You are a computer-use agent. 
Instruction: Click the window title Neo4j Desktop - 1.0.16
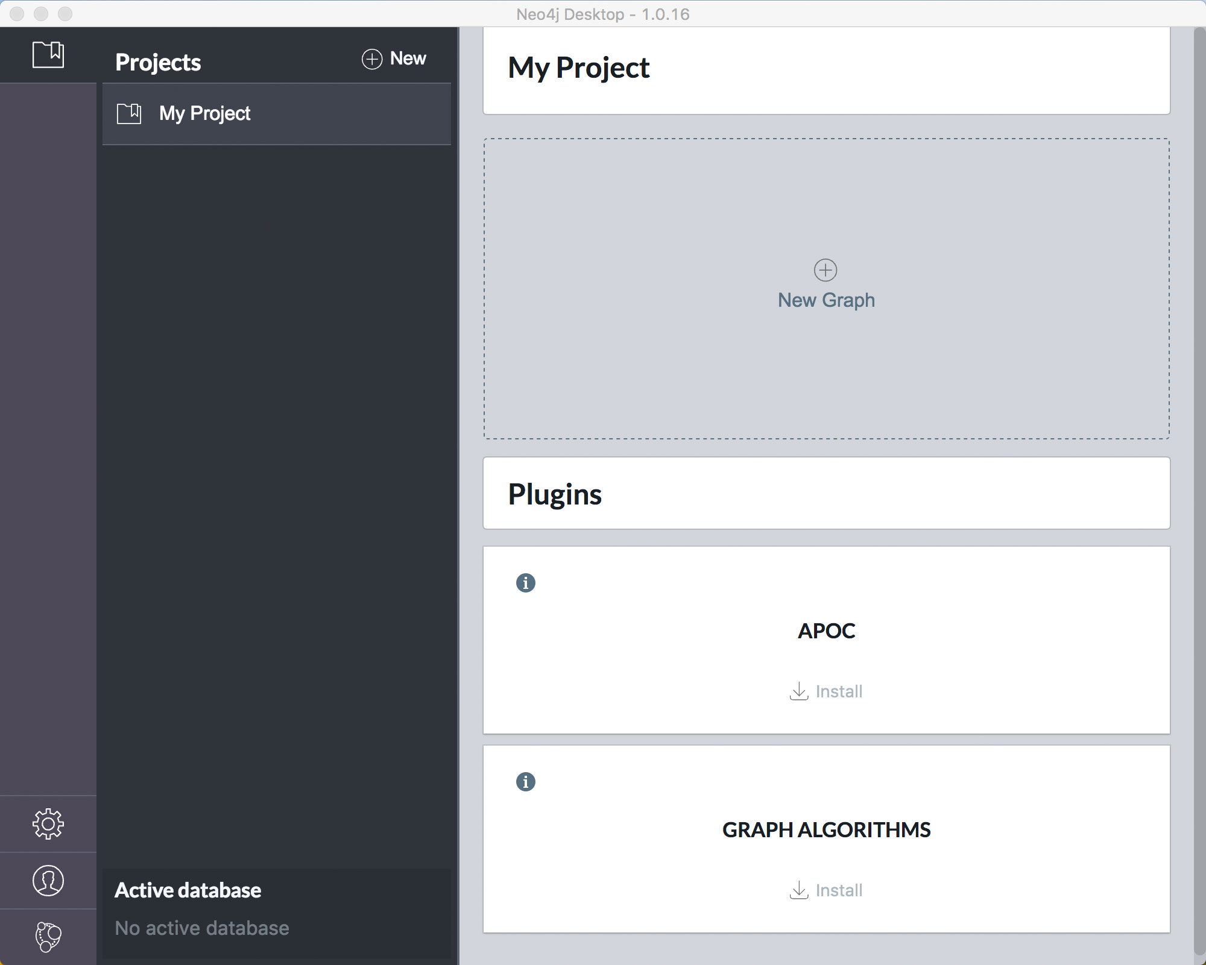click(x=603, y=14)
